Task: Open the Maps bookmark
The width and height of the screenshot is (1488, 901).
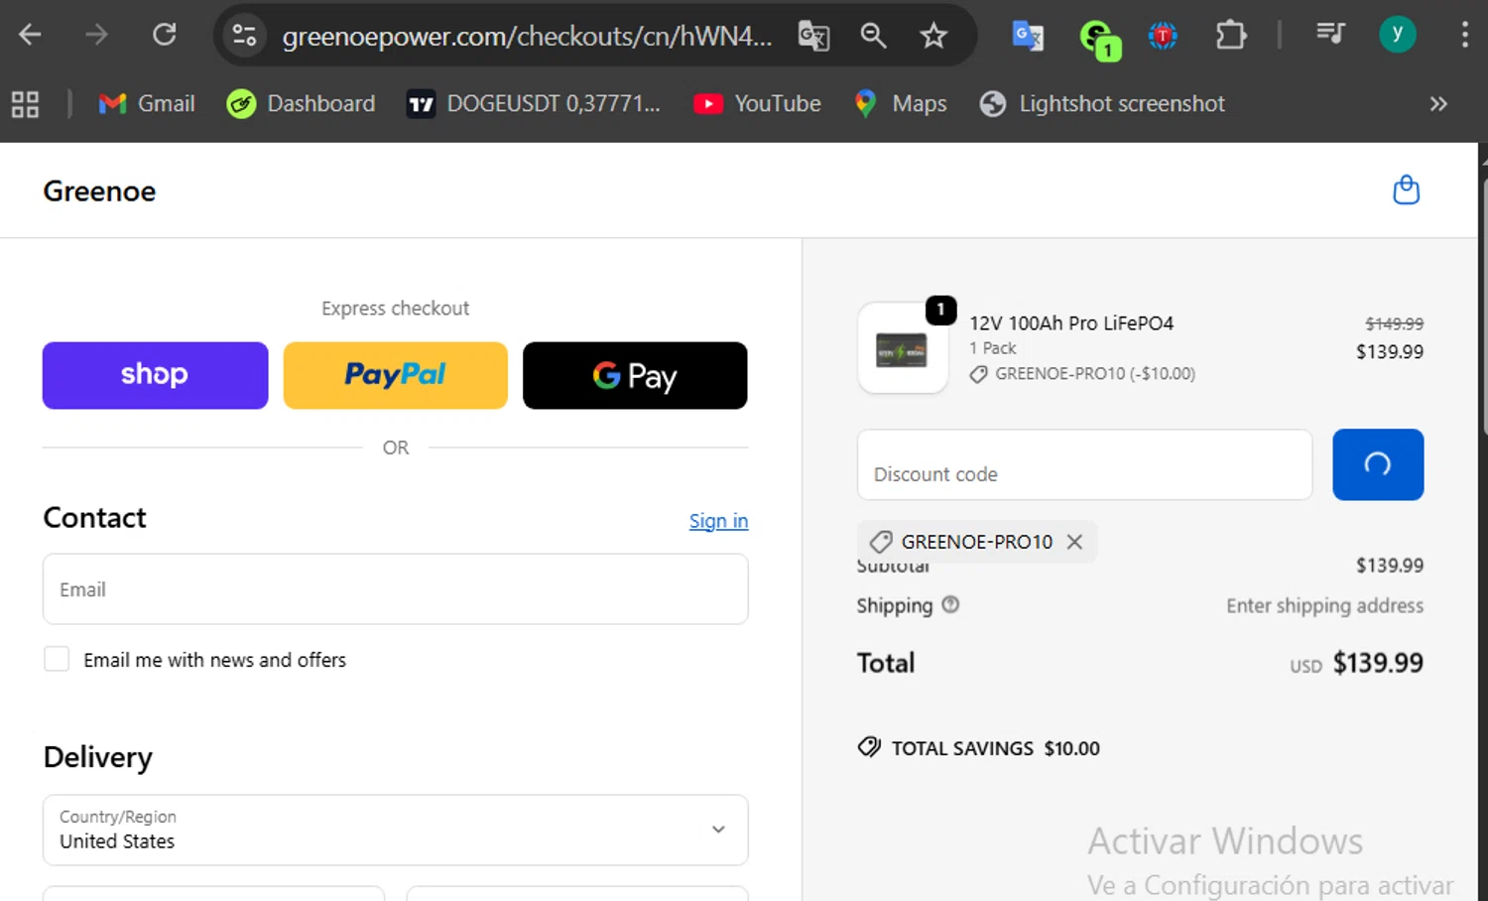Action: click(x=900, y=103)
